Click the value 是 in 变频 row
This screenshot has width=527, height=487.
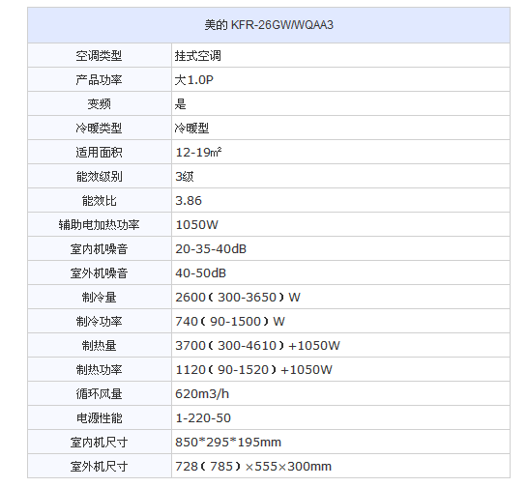pyautogui.click(x=180, y=104)
